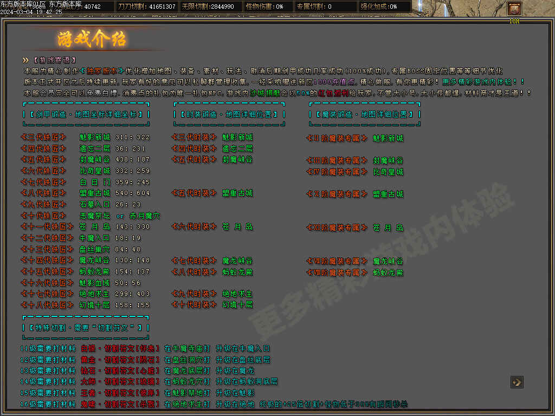Click the 无限切割 2844990 stat
Screen dimensions: 555x416
click(x=208, y=6)
